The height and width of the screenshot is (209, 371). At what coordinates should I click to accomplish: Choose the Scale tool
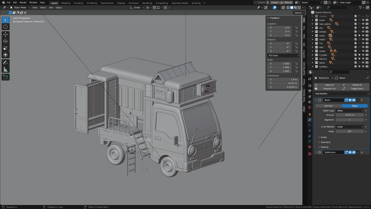6,48
